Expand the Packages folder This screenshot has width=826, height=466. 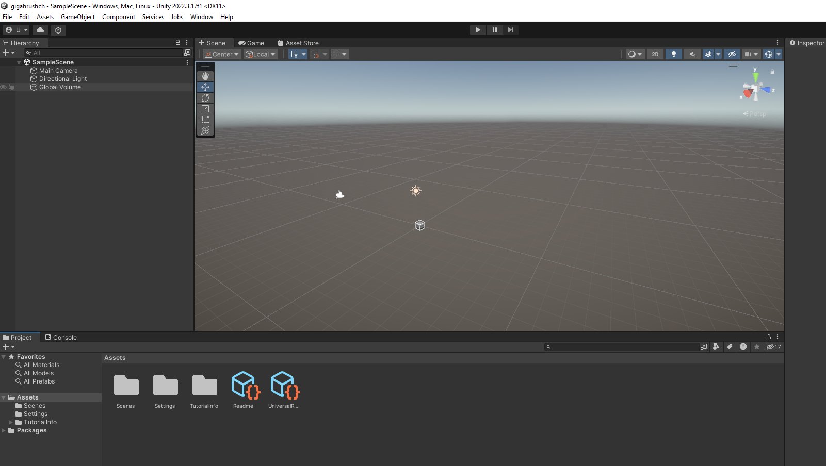pyautogui.click(x=4, y=430)
